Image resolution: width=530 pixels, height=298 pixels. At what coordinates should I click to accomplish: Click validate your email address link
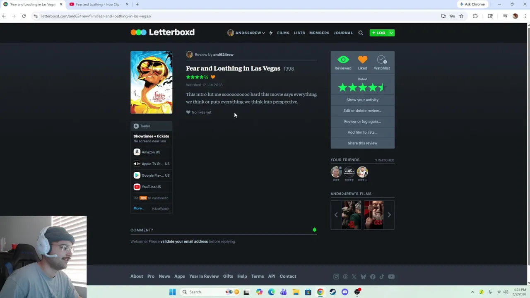pyautogui.click(x=184, y=241)
